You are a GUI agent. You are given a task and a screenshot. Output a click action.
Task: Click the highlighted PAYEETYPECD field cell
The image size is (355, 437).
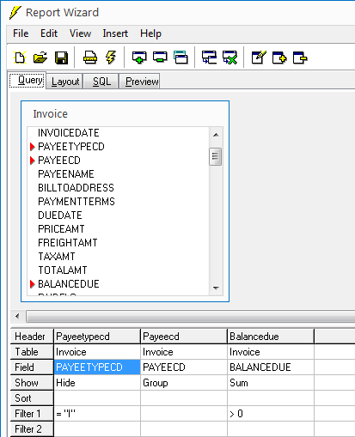(97, 367)
